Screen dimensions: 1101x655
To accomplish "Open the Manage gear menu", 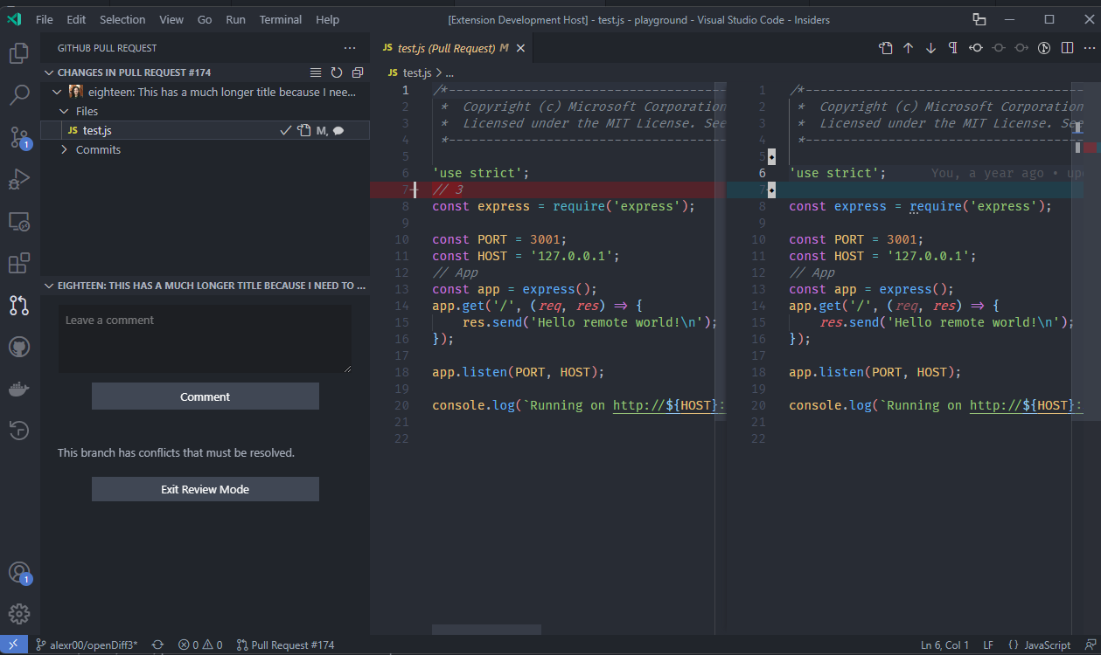I will pyautogui.click(x=19, y=614).
